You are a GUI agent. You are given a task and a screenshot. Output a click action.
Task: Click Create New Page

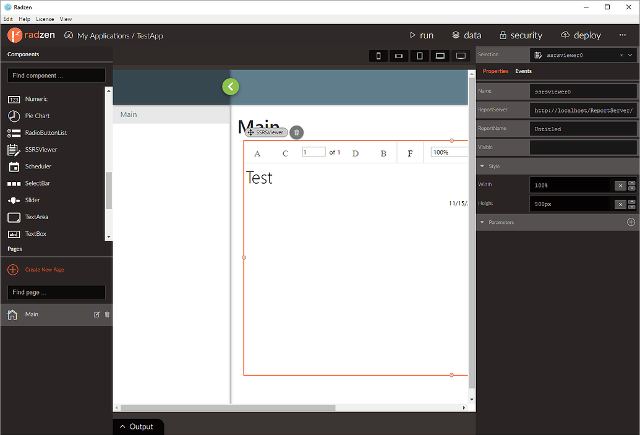click(44, 270)
